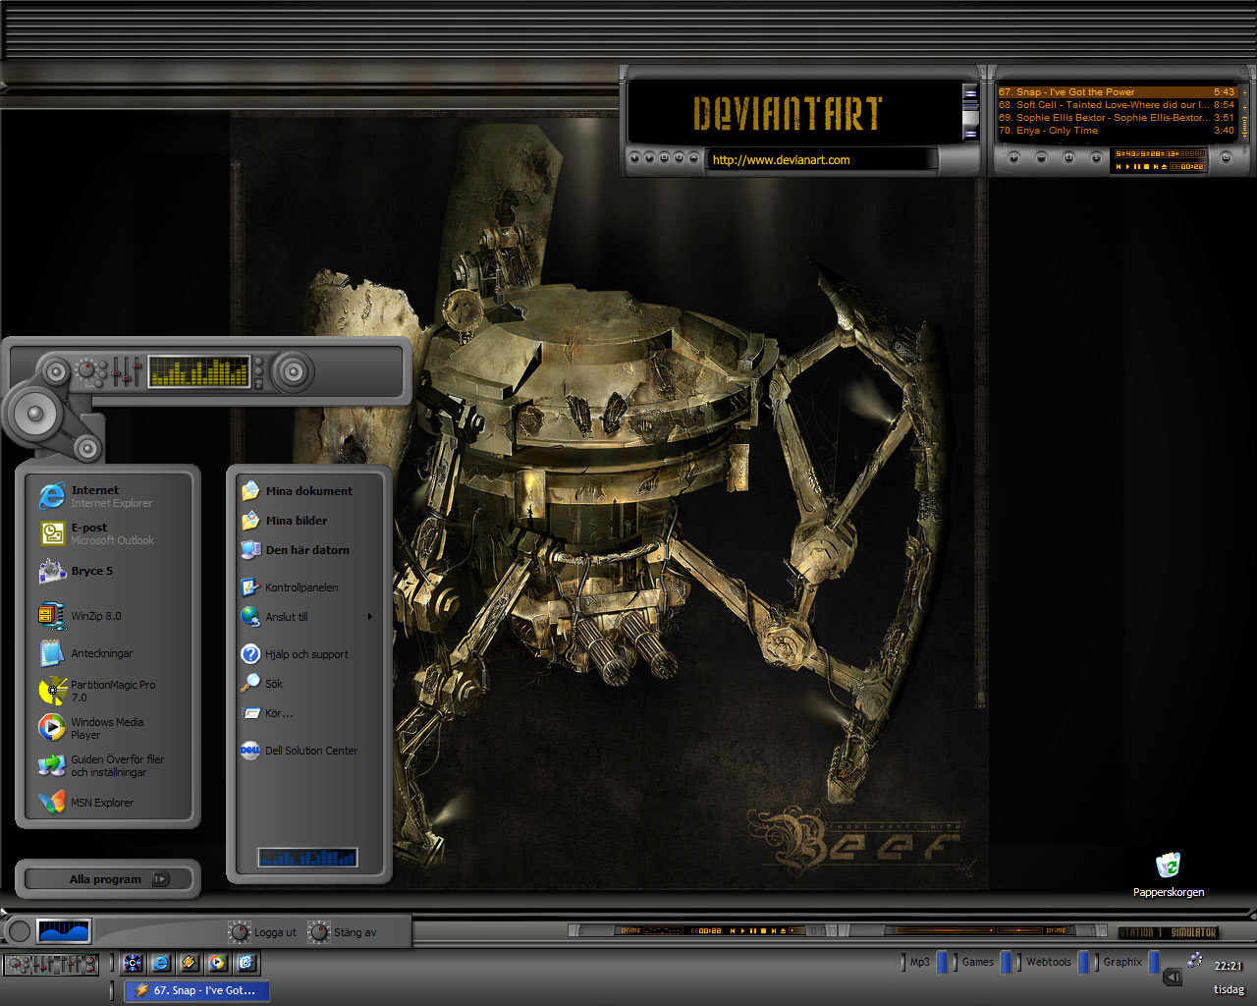Image resolution: width=1257 pixels, height=1006 pixels.
Task: Select playlist track 68 Soft Cell
Action: tap(1117, 105)
